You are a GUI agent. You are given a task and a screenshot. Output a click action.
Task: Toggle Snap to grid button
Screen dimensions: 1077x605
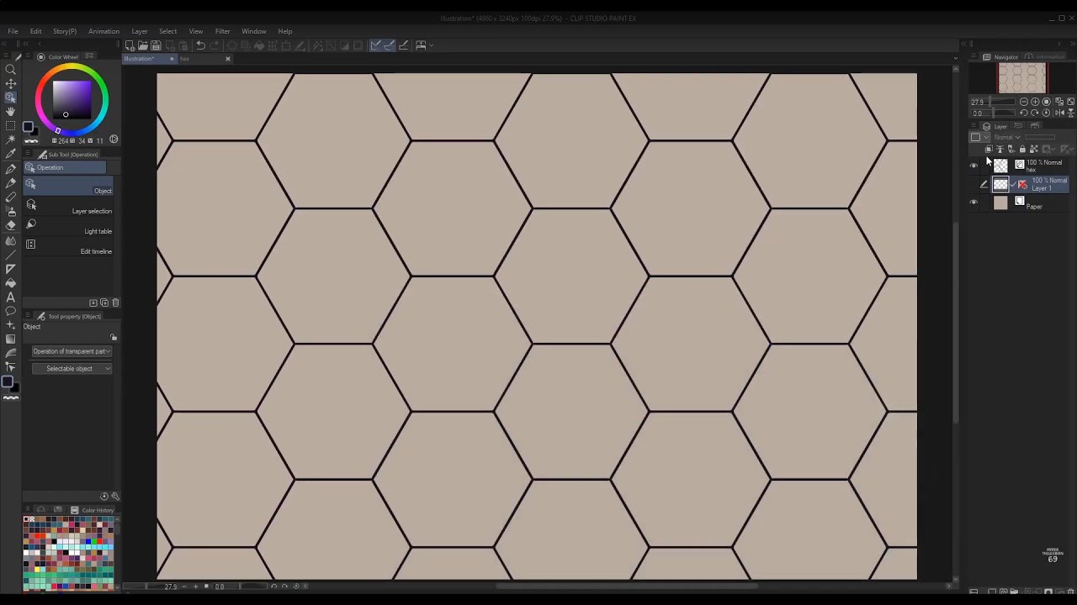(403, 45)
